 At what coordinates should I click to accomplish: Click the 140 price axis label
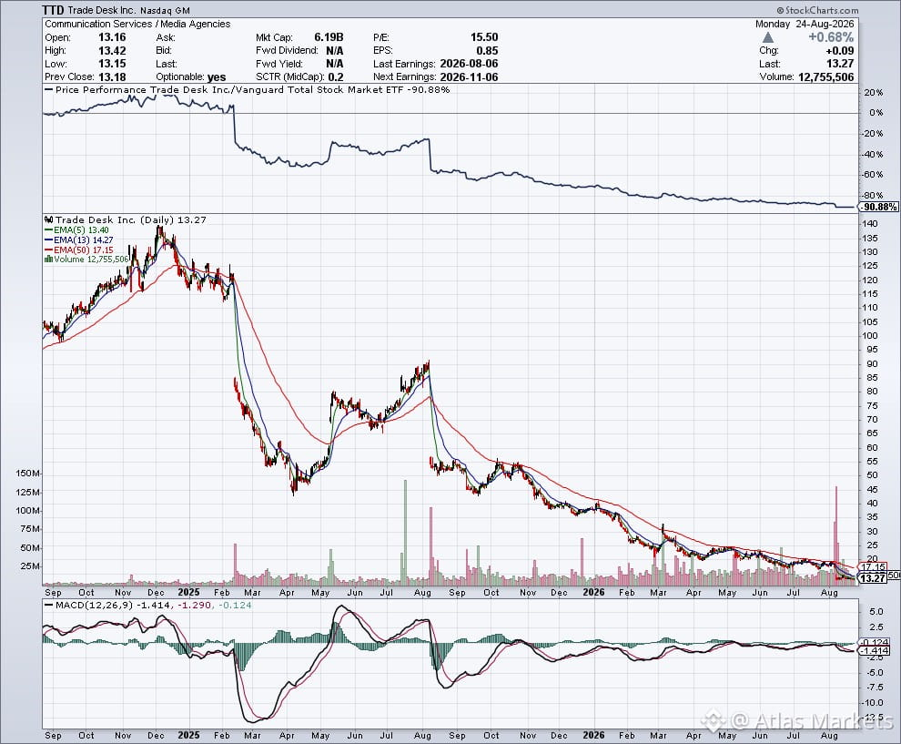point(869,224)
